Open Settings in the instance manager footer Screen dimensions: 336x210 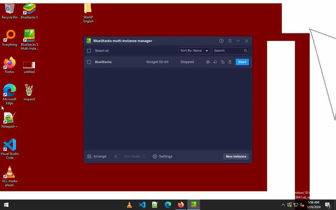[162, 156]
